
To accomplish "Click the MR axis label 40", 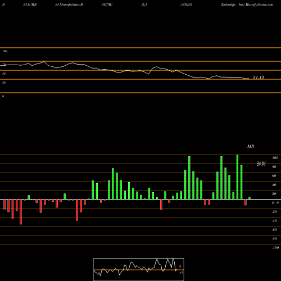I will (274, 185).
